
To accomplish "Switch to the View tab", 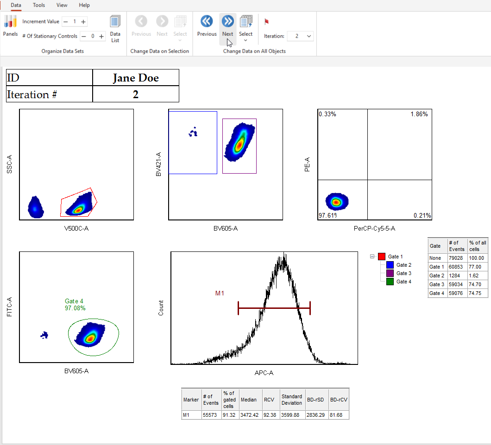I will [62, 5].
